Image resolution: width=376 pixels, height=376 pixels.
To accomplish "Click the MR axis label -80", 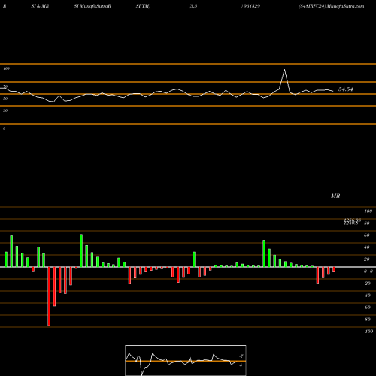I will click(367, 320).
